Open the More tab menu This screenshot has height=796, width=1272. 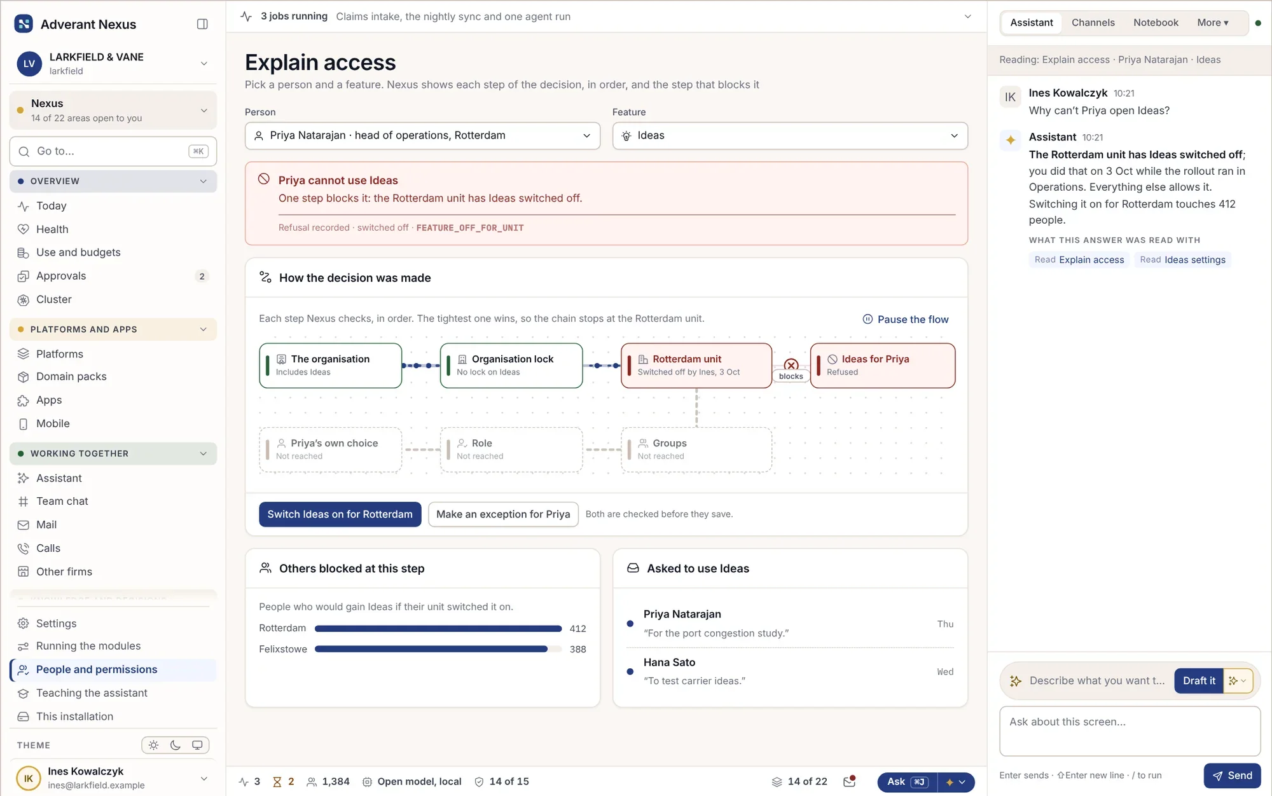tap(1212, 23)
